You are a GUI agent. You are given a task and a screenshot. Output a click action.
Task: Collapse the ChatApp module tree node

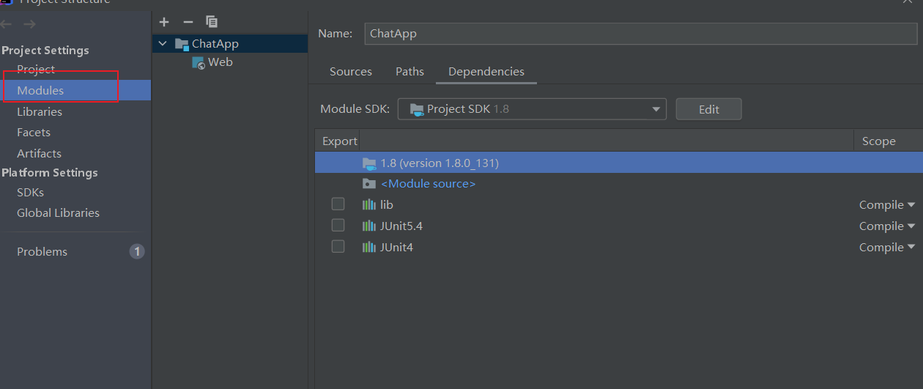pos(163,44)
